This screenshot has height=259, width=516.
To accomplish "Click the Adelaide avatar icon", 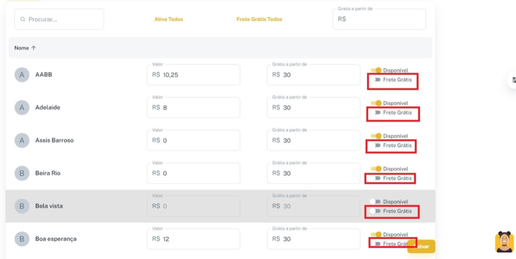I will pyautogui.click(x=22, y=108).
